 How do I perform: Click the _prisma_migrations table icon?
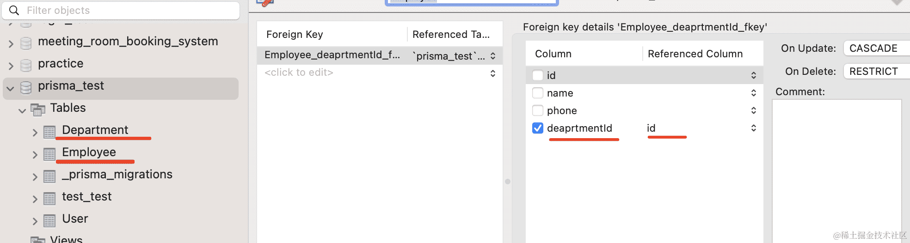point(49,176)
